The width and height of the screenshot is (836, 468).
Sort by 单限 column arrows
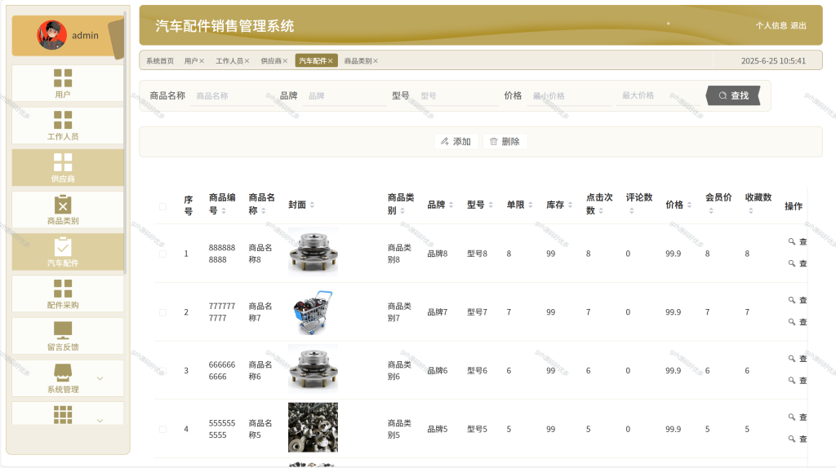click(531, 205)
